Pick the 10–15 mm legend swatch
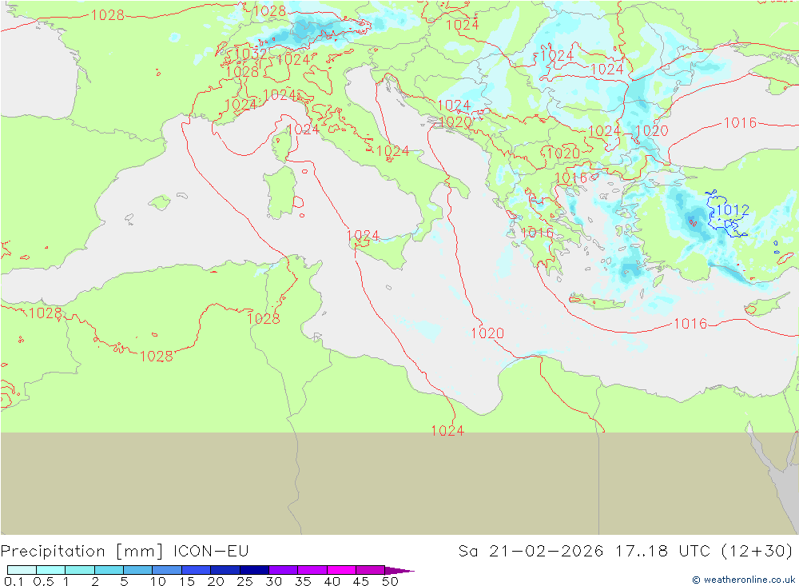Viewport: 799px width, 586px height. click(x=167, y=570)
